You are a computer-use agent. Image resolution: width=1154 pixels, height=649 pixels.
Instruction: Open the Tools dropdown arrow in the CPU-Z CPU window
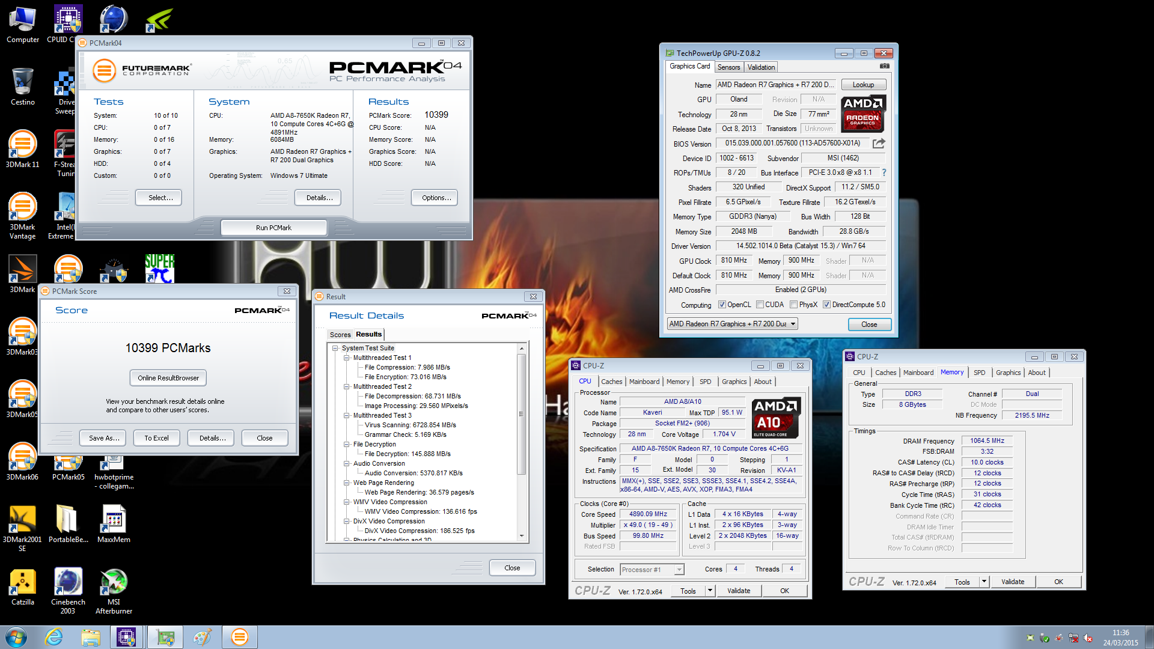point(710,591)
